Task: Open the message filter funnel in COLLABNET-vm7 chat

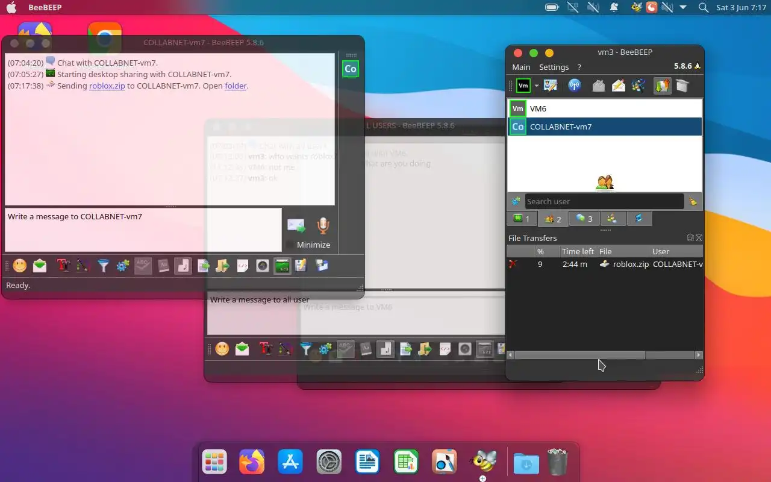Action: pyautogui.click(x=104, y=266)
